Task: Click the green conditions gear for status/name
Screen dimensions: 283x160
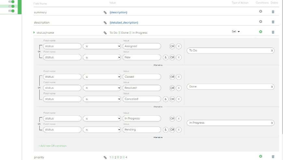Action: coord(260,32)
